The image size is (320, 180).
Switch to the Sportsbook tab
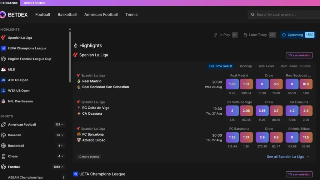coord(35,3)
